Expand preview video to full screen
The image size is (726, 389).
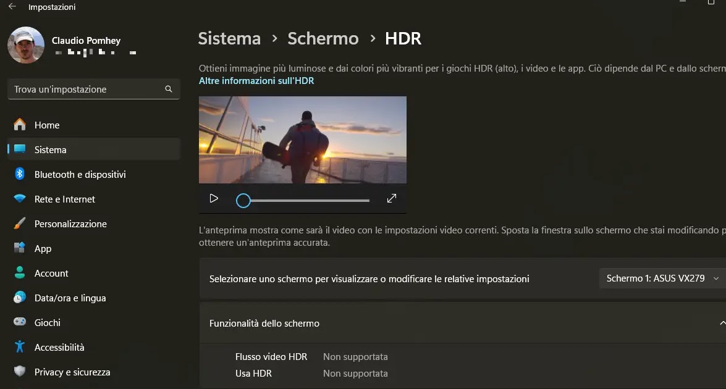[x=391, y=199]
